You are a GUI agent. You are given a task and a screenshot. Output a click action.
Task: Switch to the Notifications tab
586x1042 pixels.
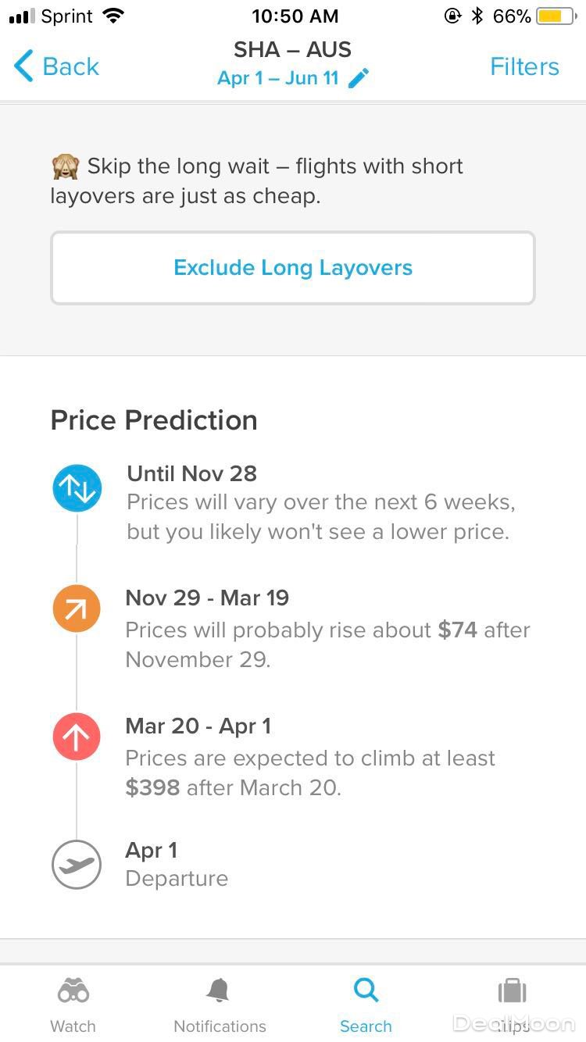pos(220,1026)
